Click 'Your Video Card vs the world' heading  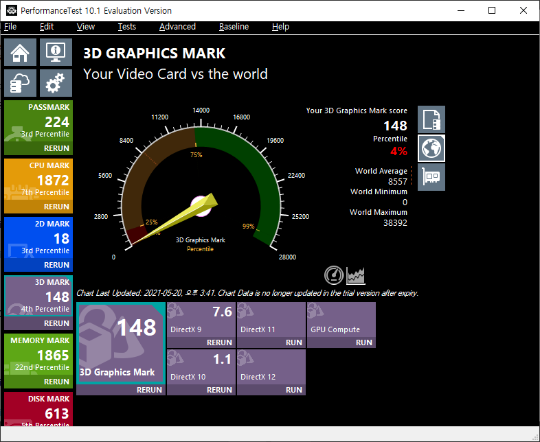click(x=175, y=74)
